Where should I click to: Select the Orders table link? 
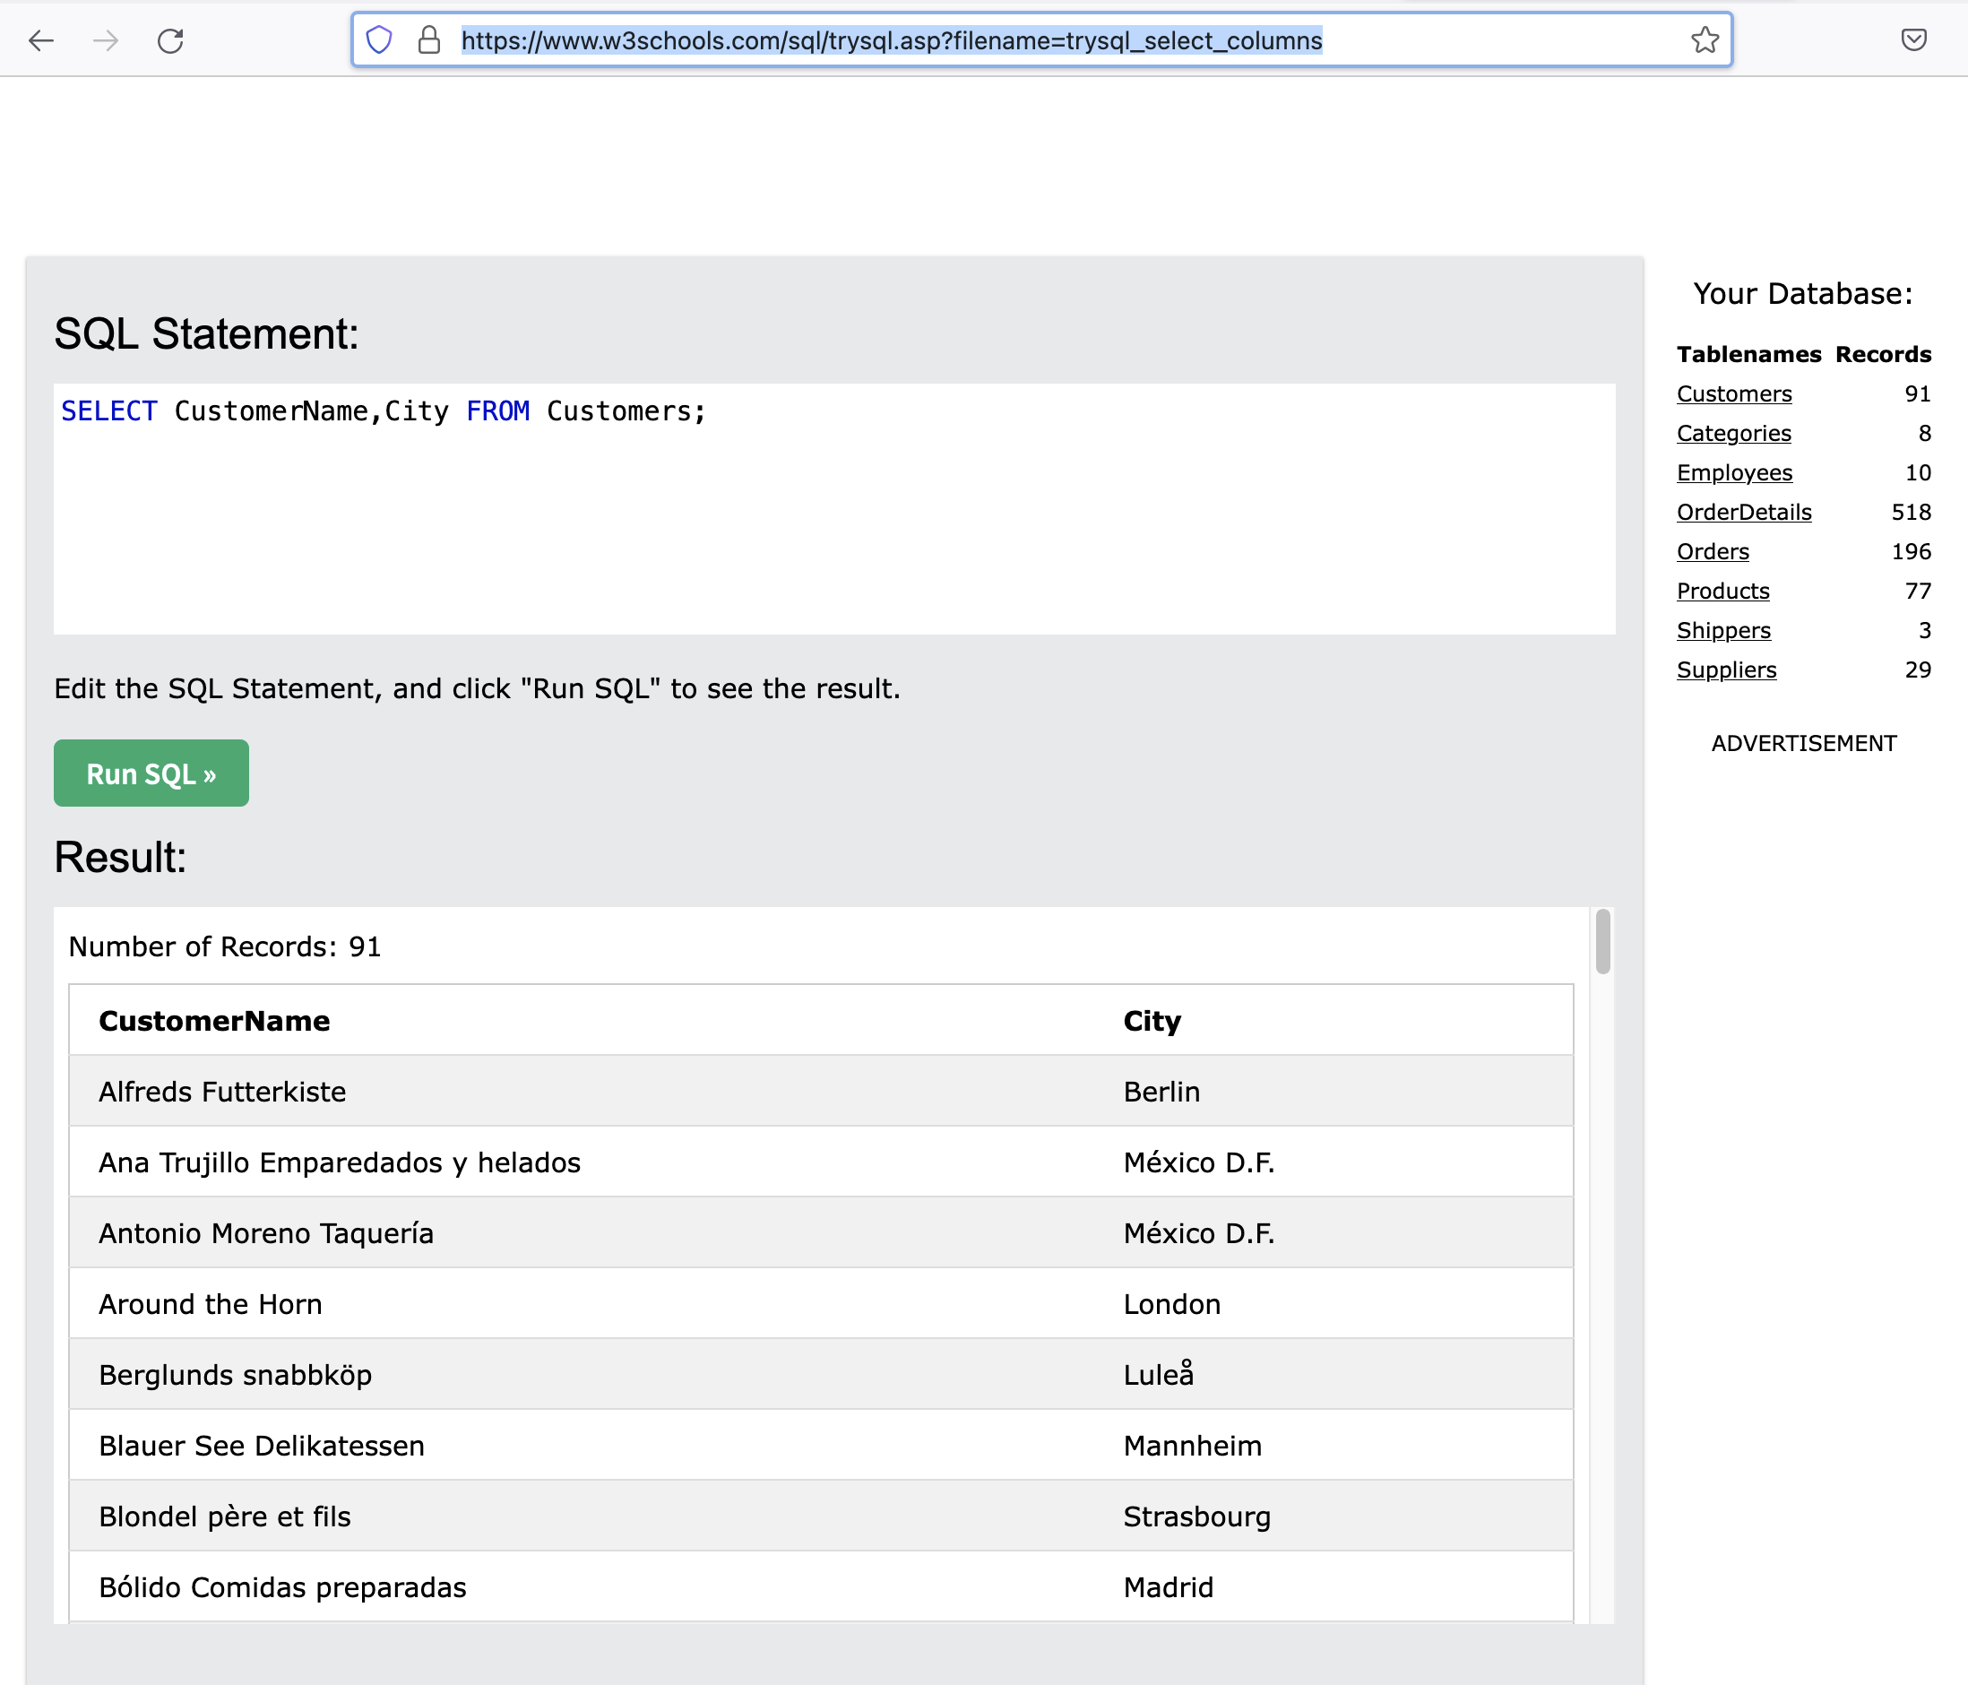pos(1712,551)
